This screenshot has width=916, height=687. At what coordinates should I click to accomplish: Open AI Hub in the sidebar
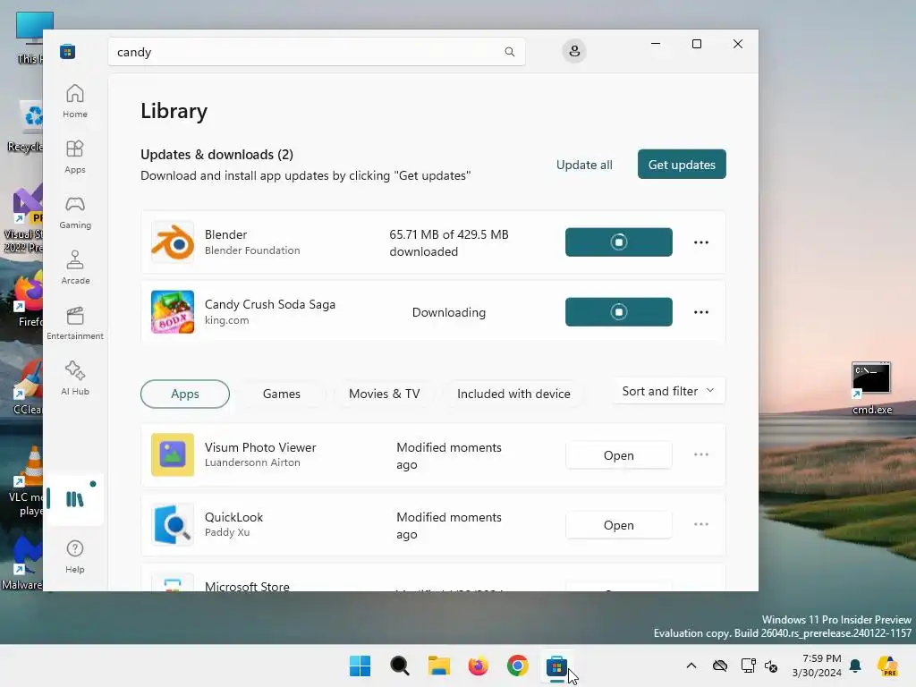pyautogui.click(x=75, y=378)
